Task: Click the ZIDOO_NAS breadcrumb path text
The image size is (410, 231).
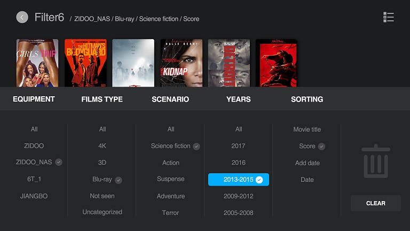Action: [92, 19]
